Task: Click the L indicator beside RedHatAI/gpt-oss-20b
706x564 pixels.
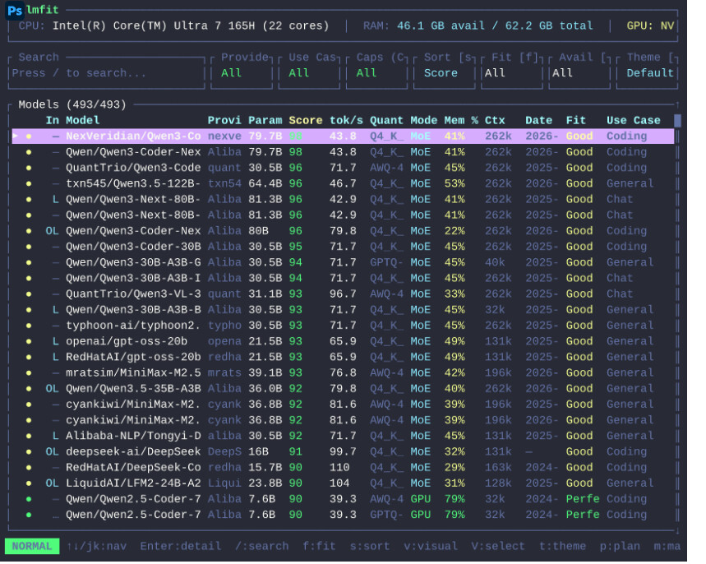Action: [55, 358]
